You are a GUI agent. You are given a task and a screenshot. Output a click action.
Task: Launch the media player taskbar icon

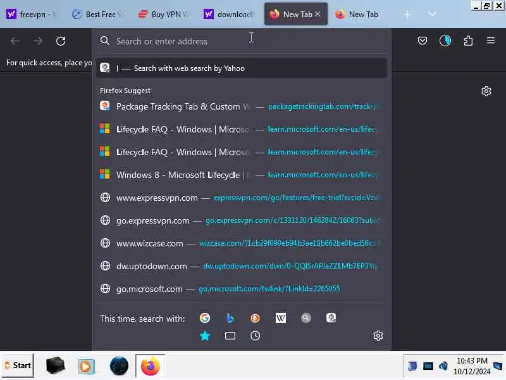click(x=86, y=366)
